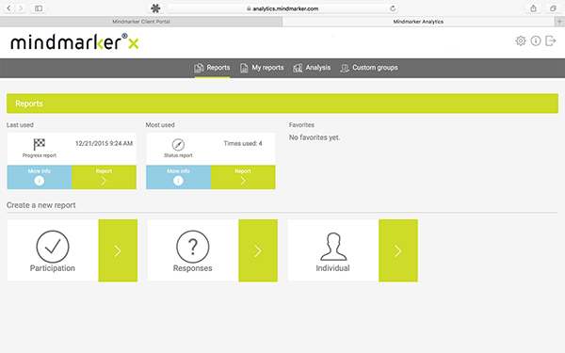Screen dimensions: 565x353
Task: Click the info circle icon in header
Action: pos(536,40)
